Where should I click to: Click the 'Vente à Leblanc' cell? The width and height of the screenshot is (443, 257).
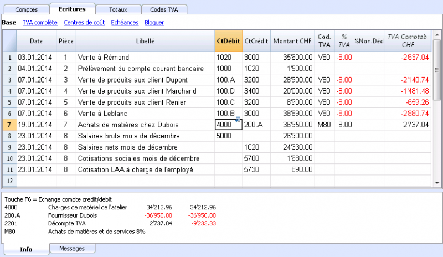[145, 114]
